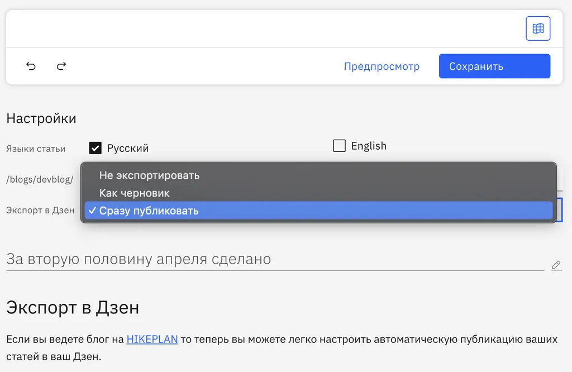Click the '/blogs/devblog/' path label

click(40, 180)
